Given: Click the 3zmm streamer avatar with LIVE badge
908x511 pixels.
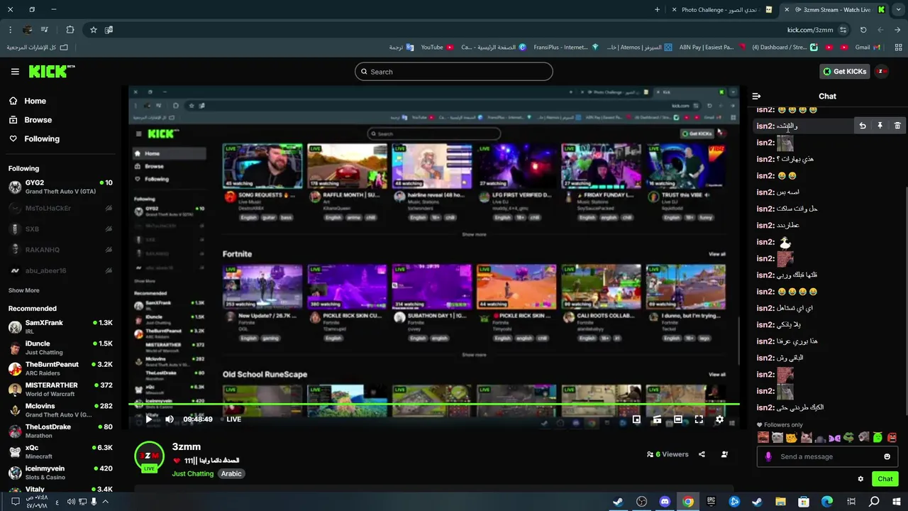Looking at the screenshot, I should pos(149,458).
